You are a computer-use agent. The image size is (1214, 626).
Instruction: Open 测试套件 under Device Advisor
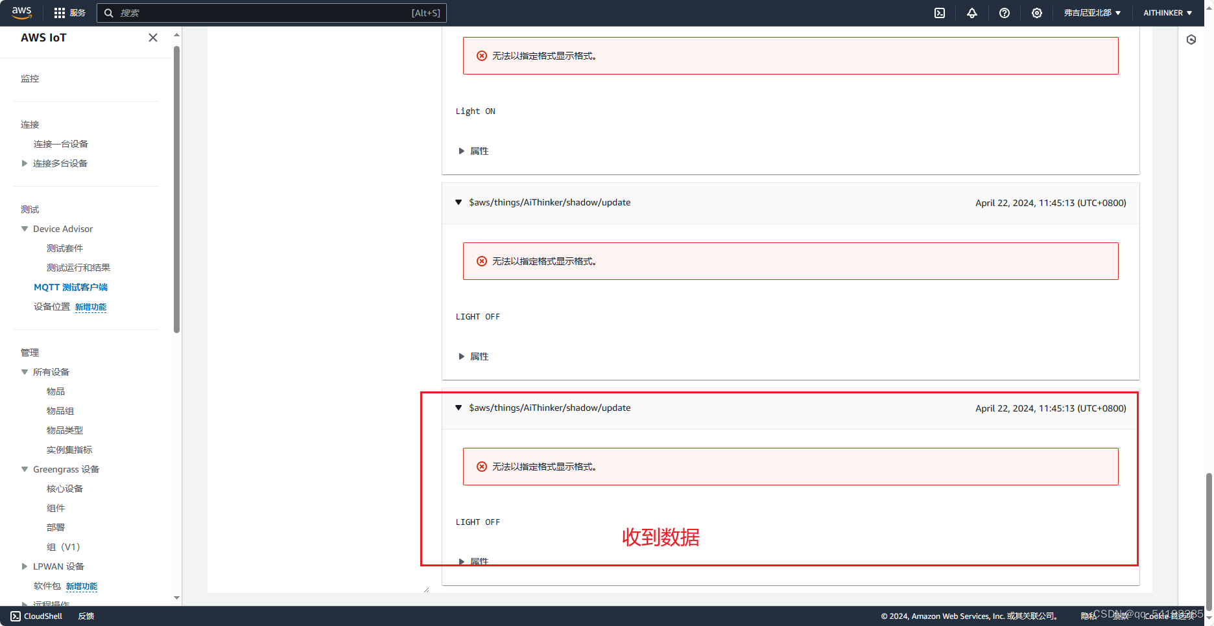(65, 248)
